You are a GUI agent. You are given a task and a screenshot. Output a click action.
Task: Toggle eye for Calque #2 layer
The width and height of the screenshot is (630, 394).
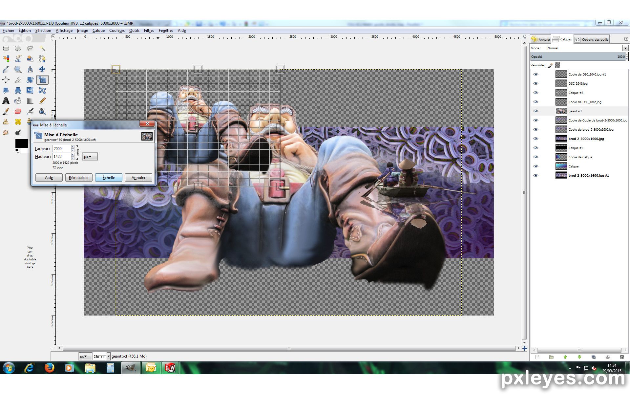click(536, 93)
